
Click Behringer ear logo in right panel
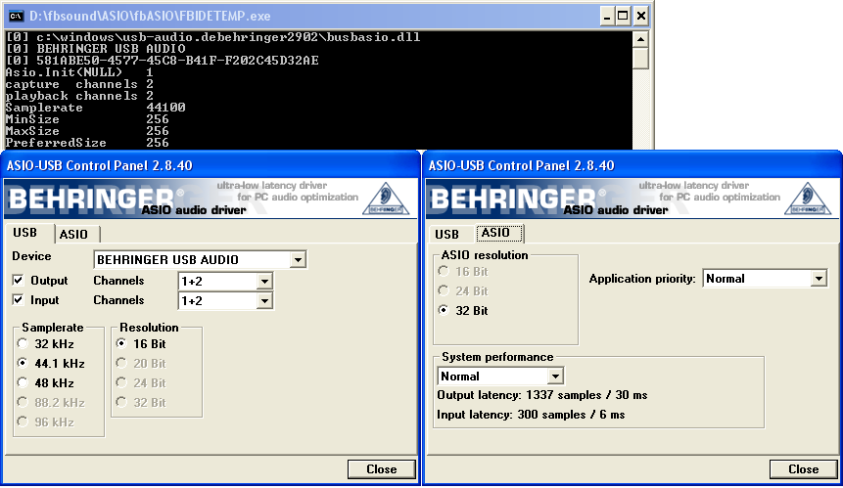[x=808, y=199]
